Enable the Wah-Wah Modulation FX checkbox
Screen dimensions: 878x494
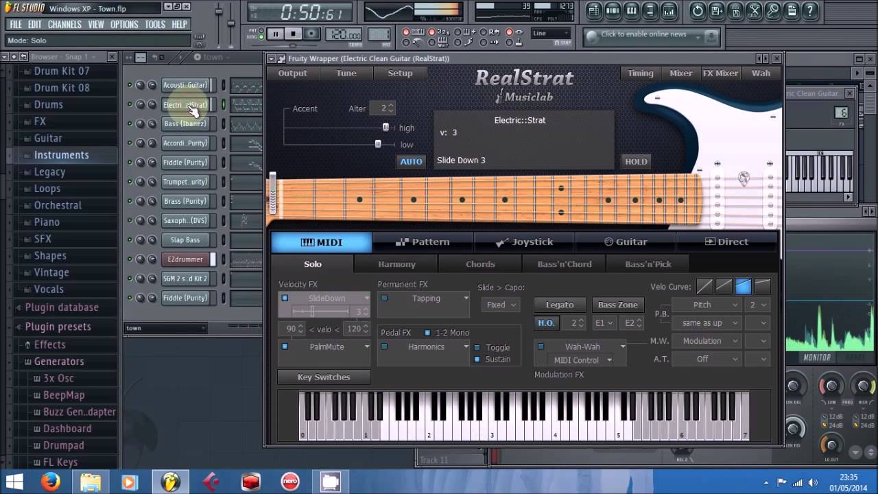(x=541, y=346)
